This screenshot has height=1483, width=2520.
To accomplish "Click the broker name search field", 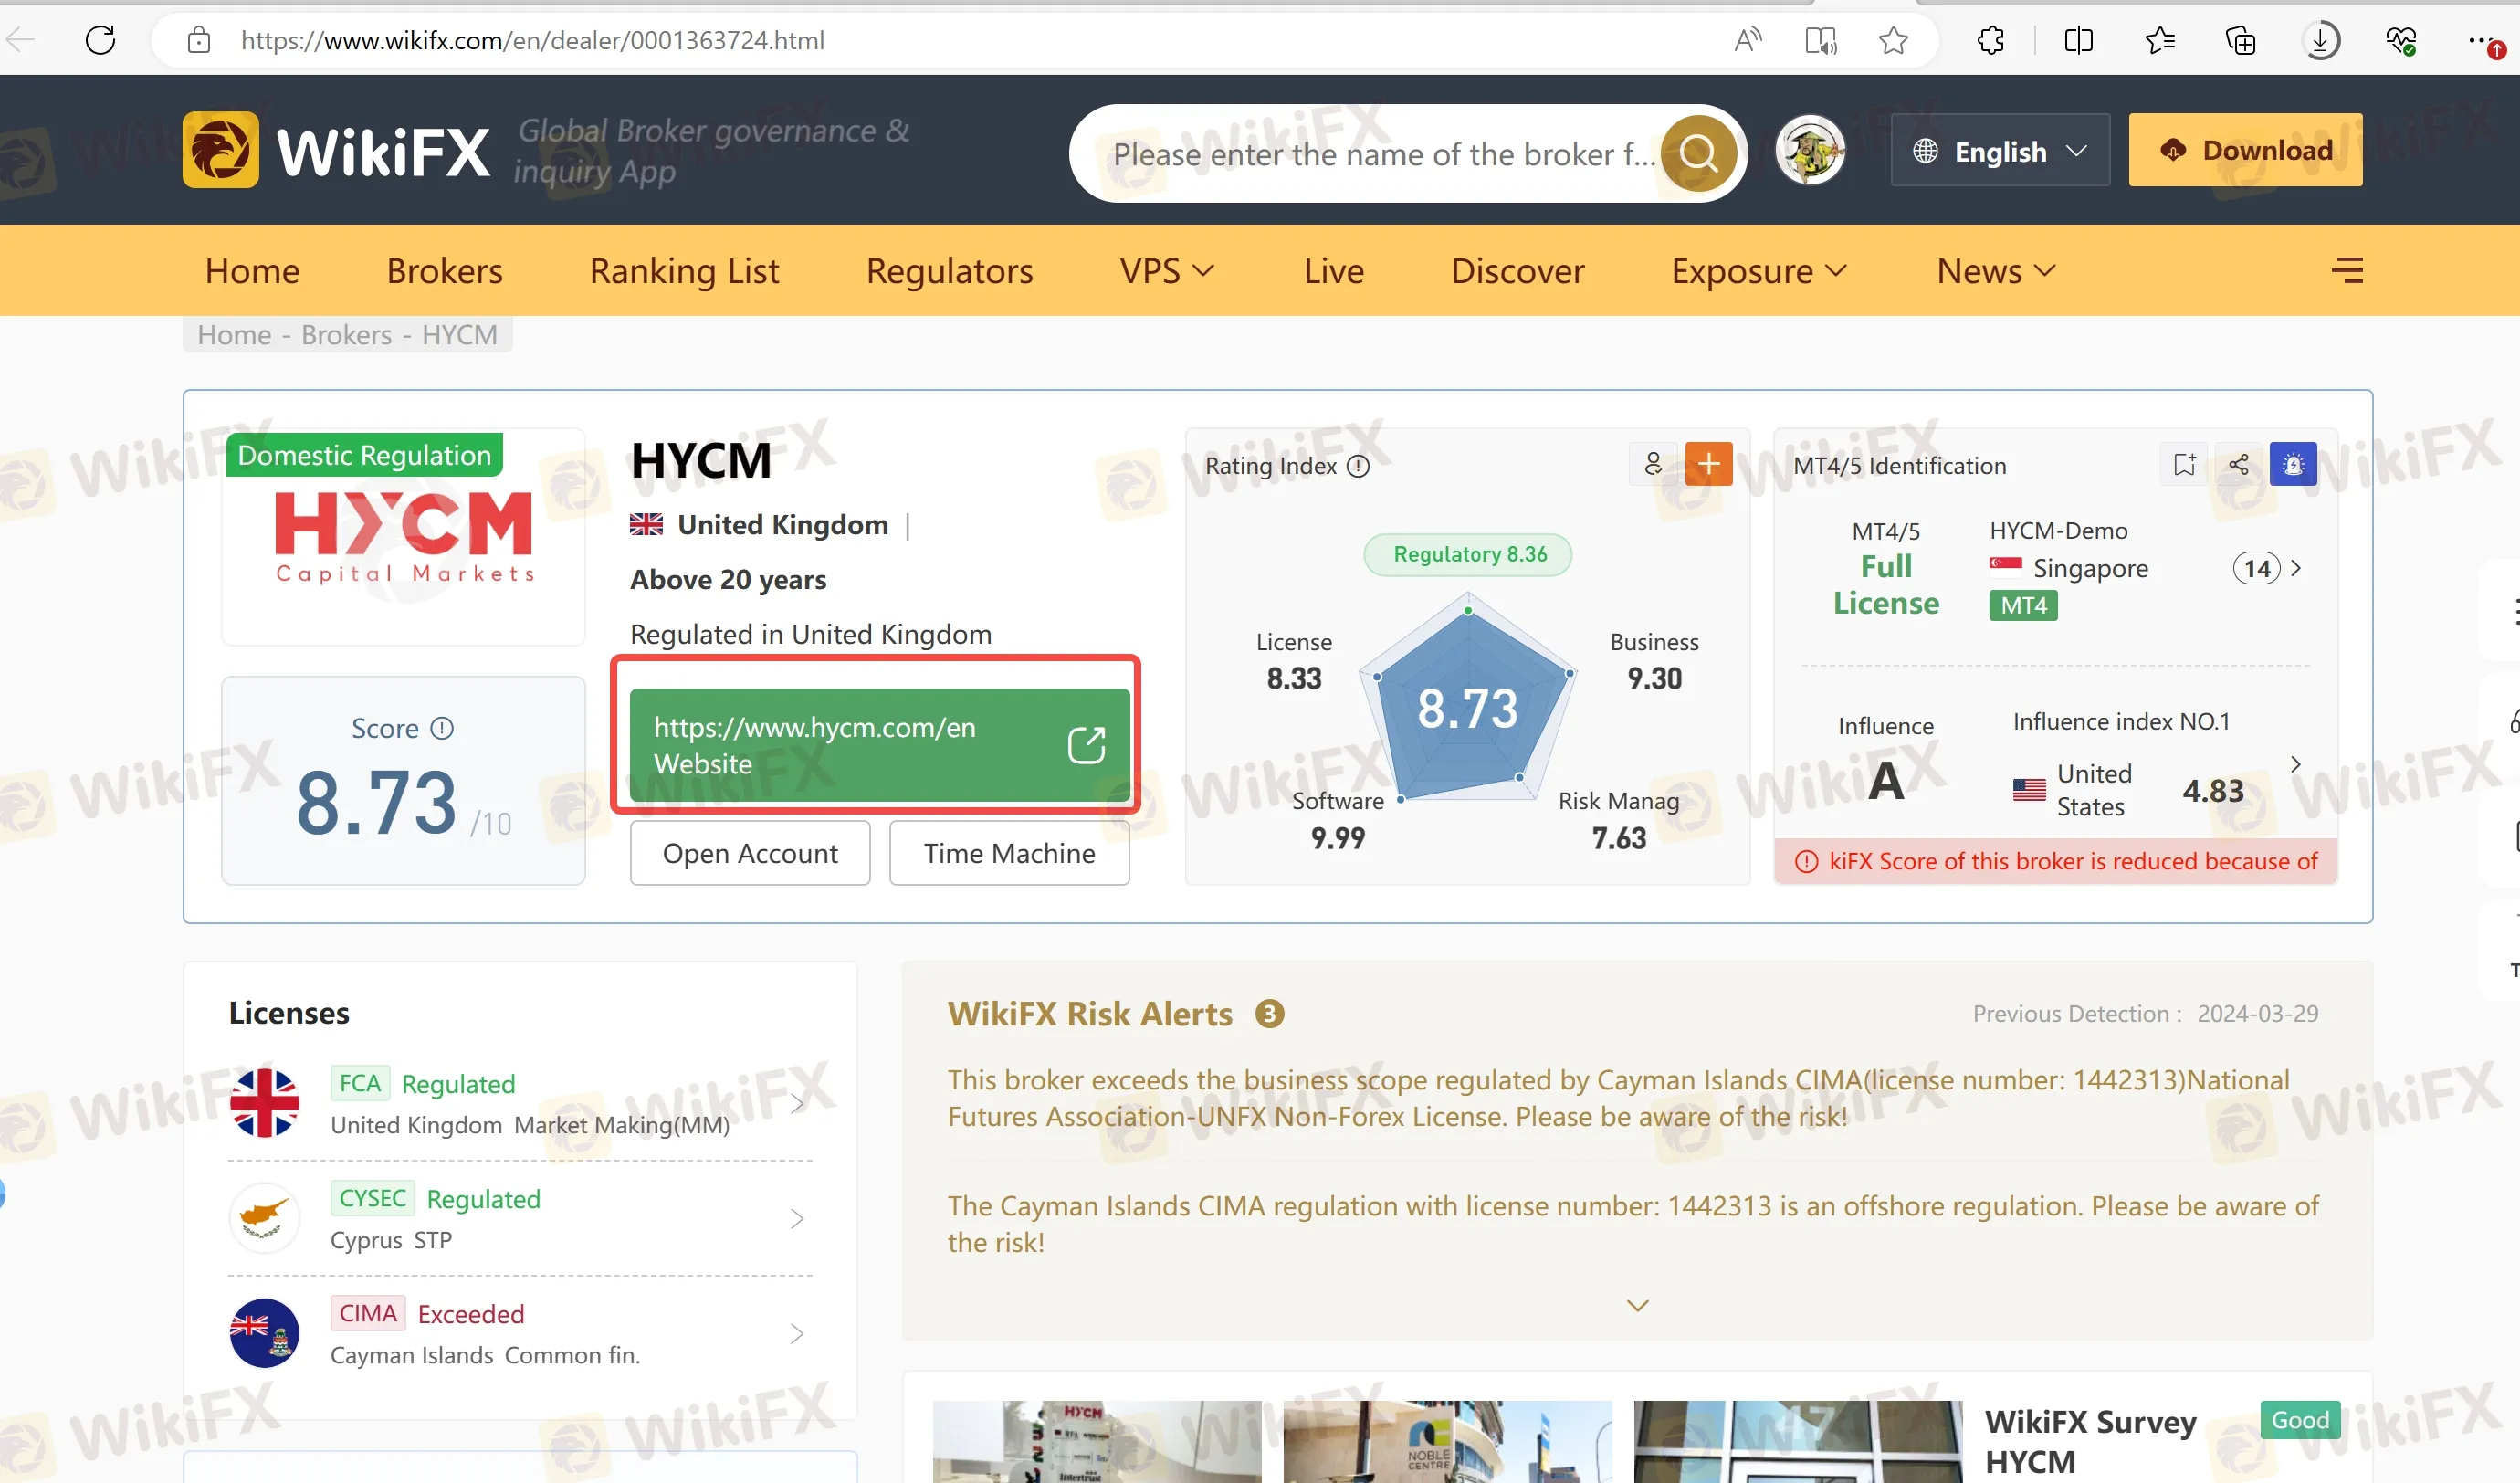I will (1380, 154).
